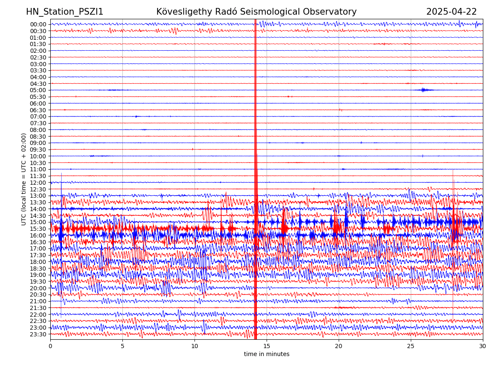Select the 12:00 row time label
This screenshot has height=377, width=503.
coord(38,183)
